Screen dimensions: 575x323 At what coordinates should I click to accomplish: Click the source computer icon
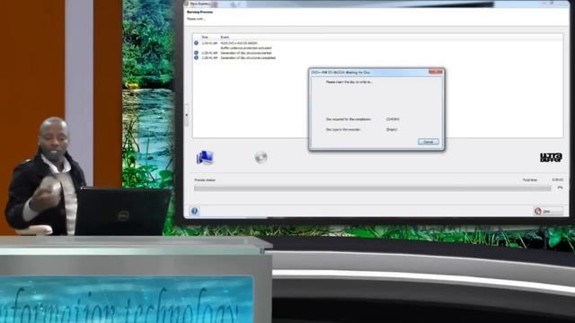pos(205,158)
